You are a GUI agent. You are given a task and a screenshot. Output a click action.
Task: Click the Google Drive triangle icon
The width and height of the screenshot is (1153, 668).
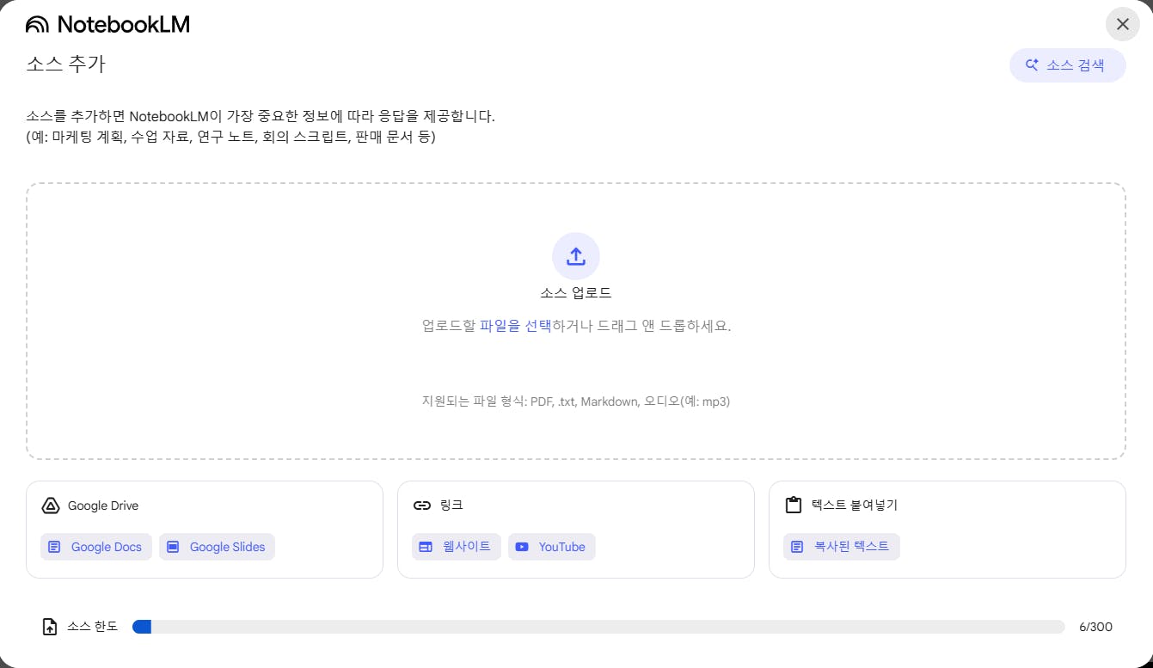click(50, 506)
